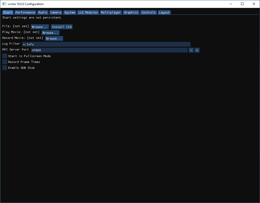
Task: Click the vvctre app icon in title bar
Action: pyautogui.click(x=4, y=4)
